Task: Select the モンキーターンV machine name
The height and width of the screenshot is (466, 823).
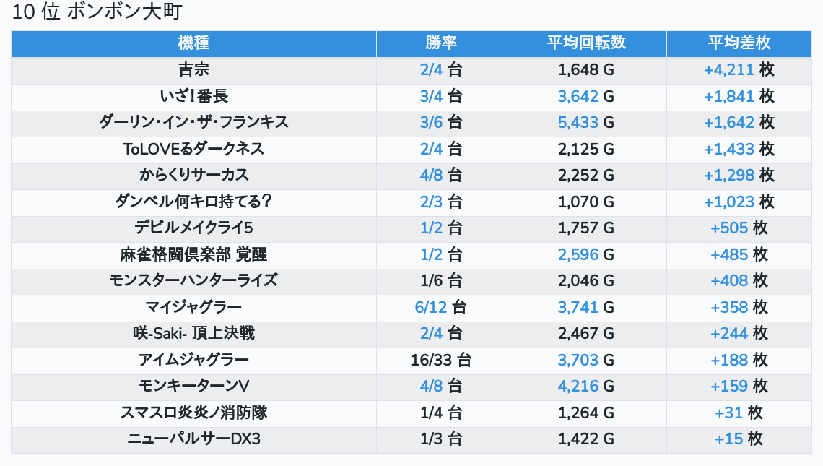Action: coord(193,386)
